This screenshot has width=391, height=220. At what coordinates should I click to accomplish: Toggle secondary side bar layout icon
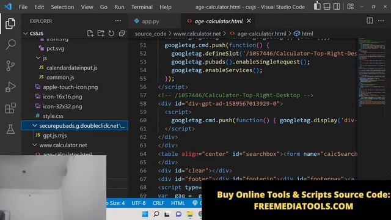click(x=337, y=7)
